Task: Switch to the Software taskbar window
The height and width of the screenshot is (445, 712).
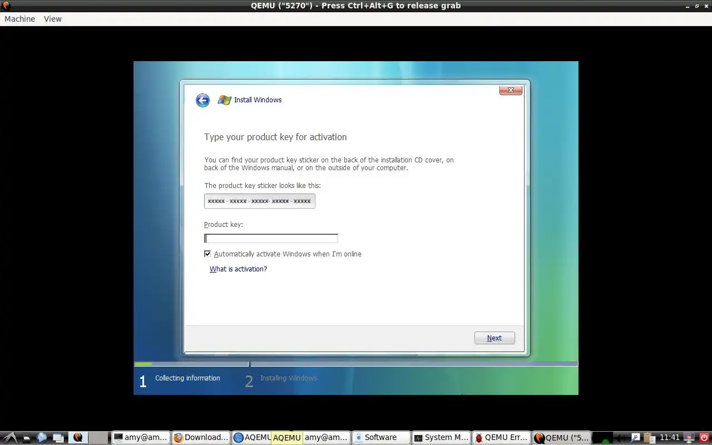Action: tap(381, 438)
